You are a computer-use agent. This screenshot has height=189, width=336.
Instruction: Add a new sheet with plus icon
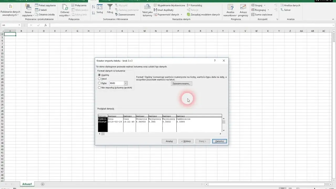(43, 184)
